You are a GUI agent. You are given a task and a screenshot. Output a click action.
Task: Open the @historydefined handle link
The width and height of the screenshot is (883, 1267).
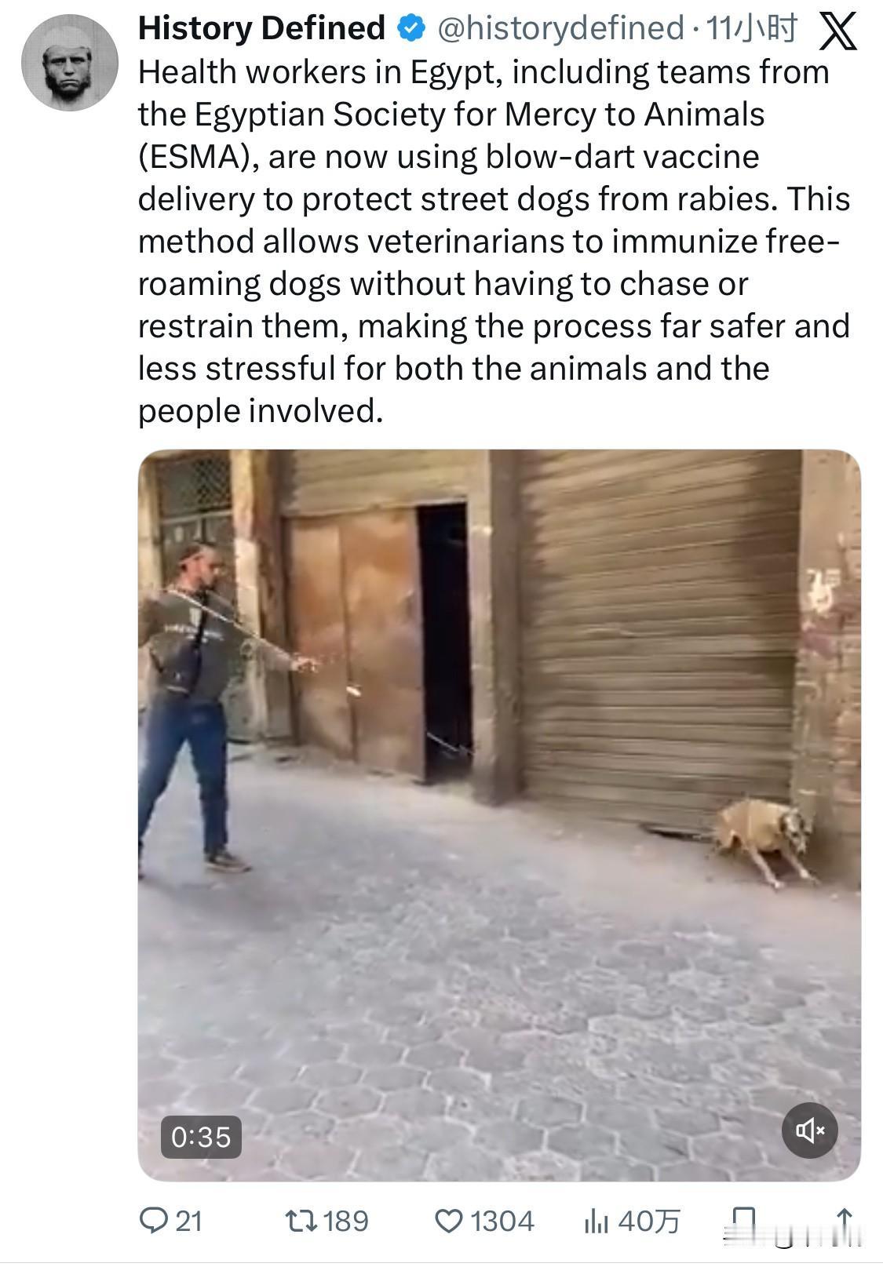click(560, 29)
